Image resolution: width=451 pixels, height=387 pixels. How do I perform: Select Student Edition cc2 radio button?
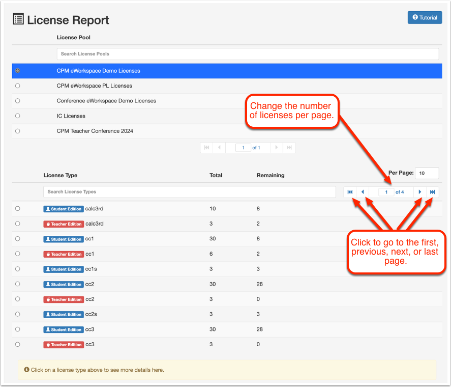point(18,284)
